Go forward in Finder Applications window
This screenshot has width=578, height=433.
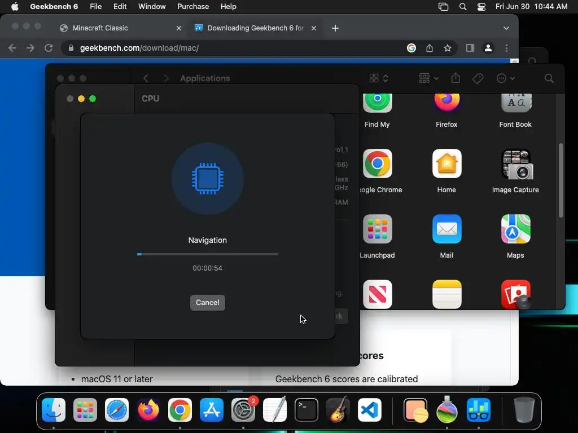pos(167,78)
